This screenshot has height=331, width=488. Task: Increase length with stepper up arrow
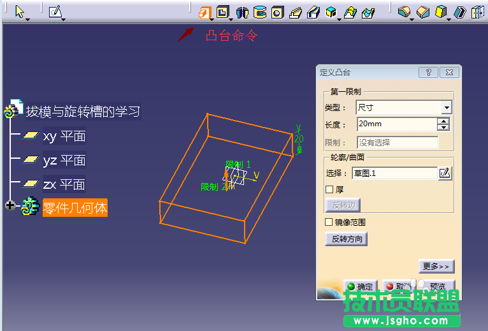coord(443,121)
